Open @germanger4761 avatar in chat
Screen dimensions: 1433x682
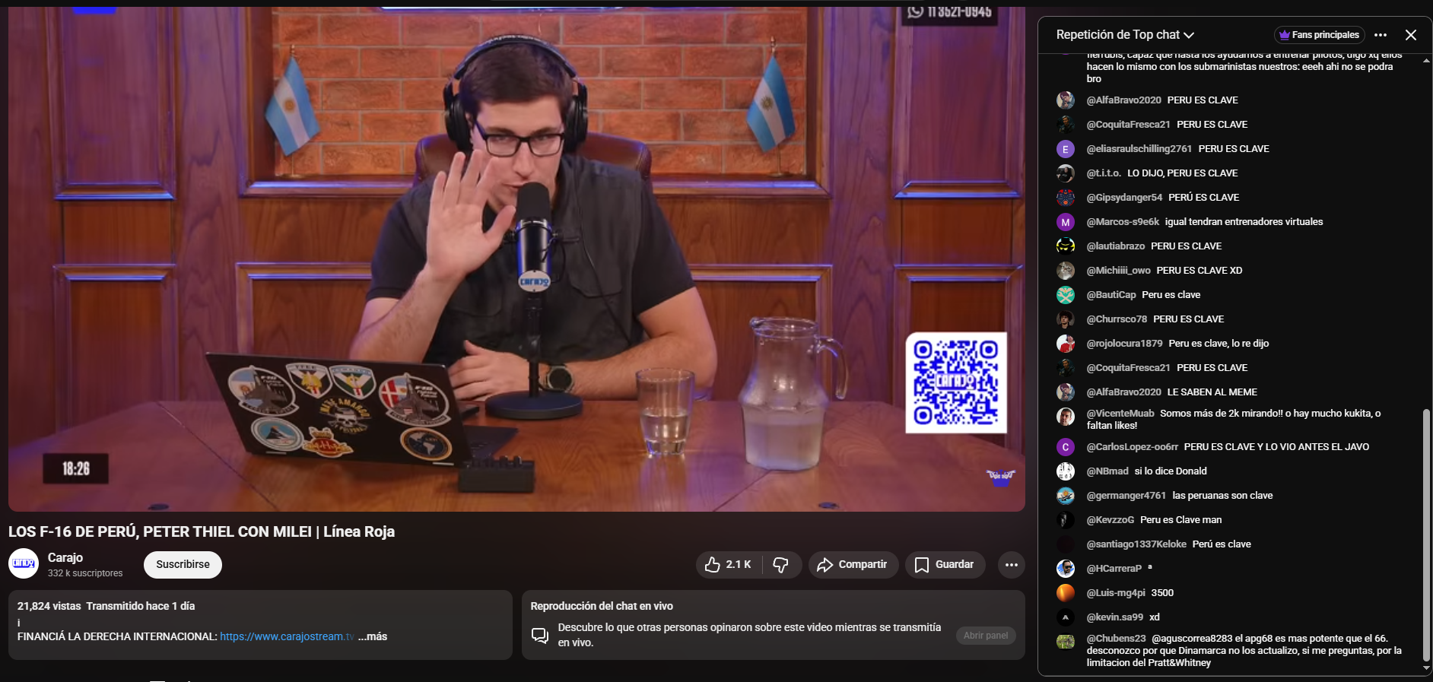point(1066,496)
